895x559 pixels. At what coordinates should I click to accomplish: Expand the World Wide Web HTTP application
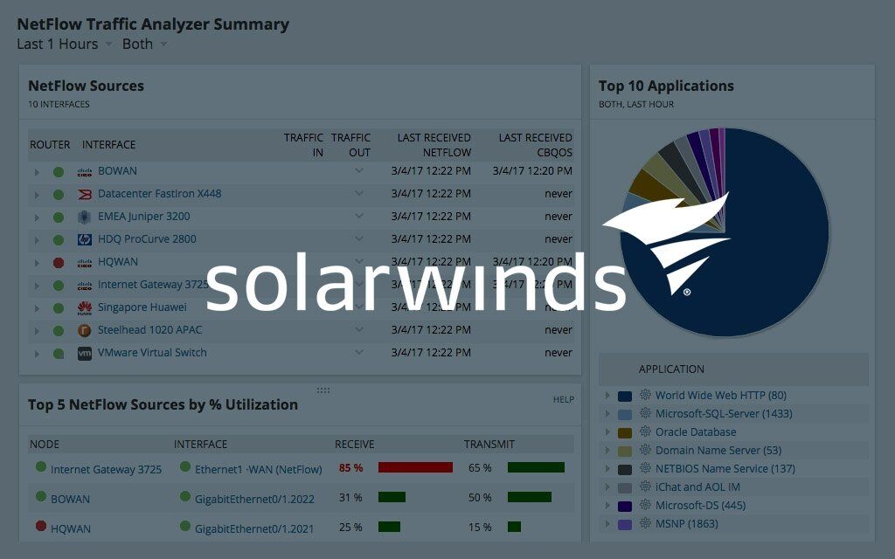(607, 396)
